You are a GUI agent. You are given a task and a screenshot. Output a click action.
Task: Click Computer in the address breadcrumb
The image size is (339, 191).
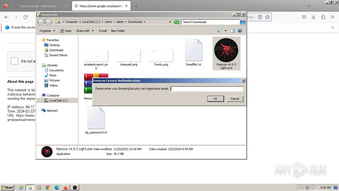click(x=72, y=22)
